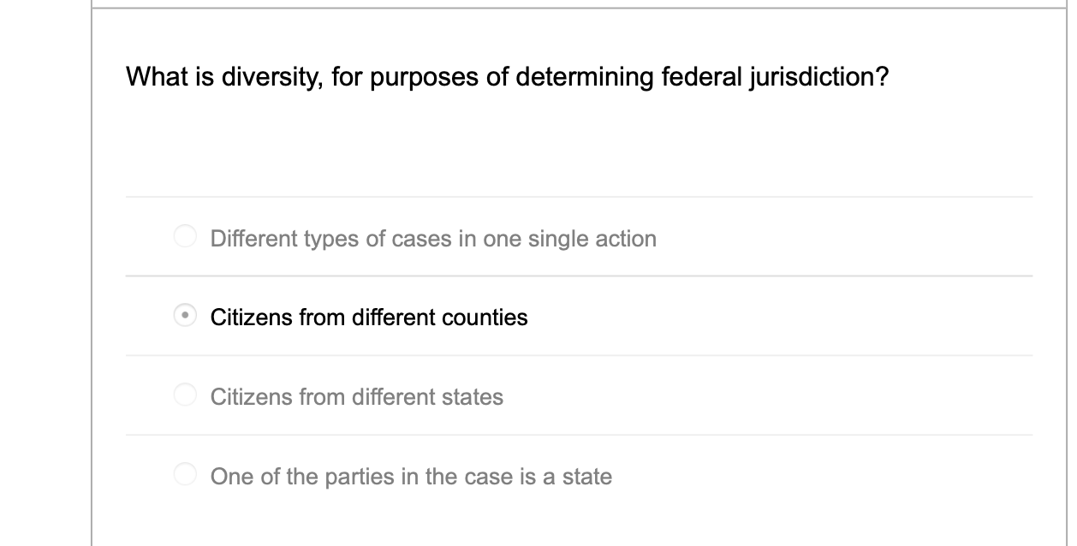
Task: Choose 'Citizens from different states' as the answer
Action: pos(185,395)
